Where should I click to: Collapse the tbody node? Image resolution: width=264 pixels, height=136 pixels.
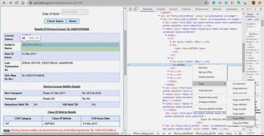166,35
